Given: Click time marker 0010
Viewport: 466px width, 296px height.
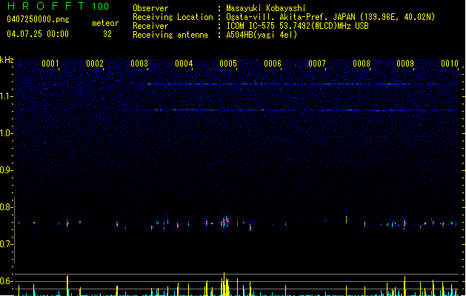Looking at the screenshot, I should coord(450,63).
